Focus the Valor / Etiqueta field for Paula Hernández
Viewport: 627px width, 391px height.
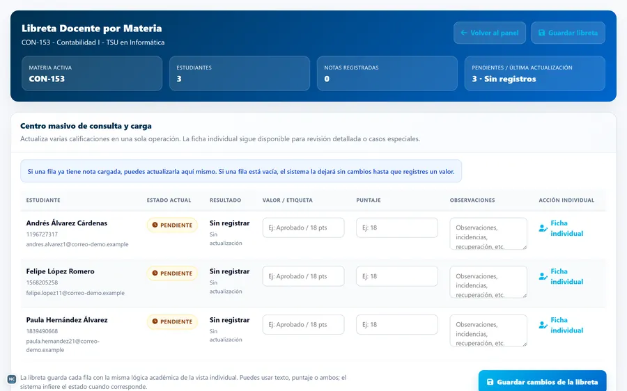tap(303, 325)
